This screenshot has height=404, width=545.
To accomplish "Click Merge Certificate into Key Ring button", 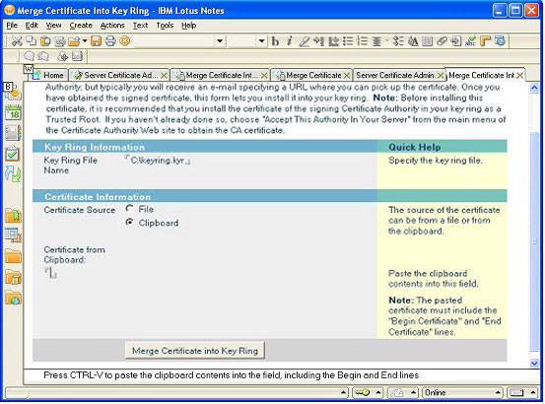I will click(x=195, y=351).
